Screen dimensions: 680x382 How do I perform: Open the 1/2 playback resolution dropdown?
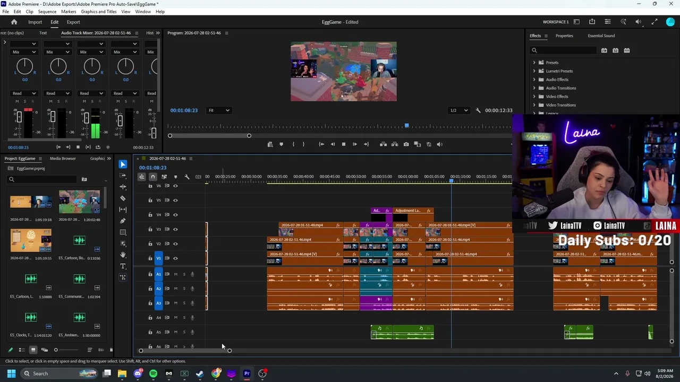coord(459,110)
